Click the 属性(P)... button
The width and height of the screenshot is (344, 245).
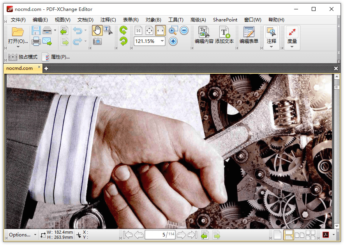click(x=57, y=57)
